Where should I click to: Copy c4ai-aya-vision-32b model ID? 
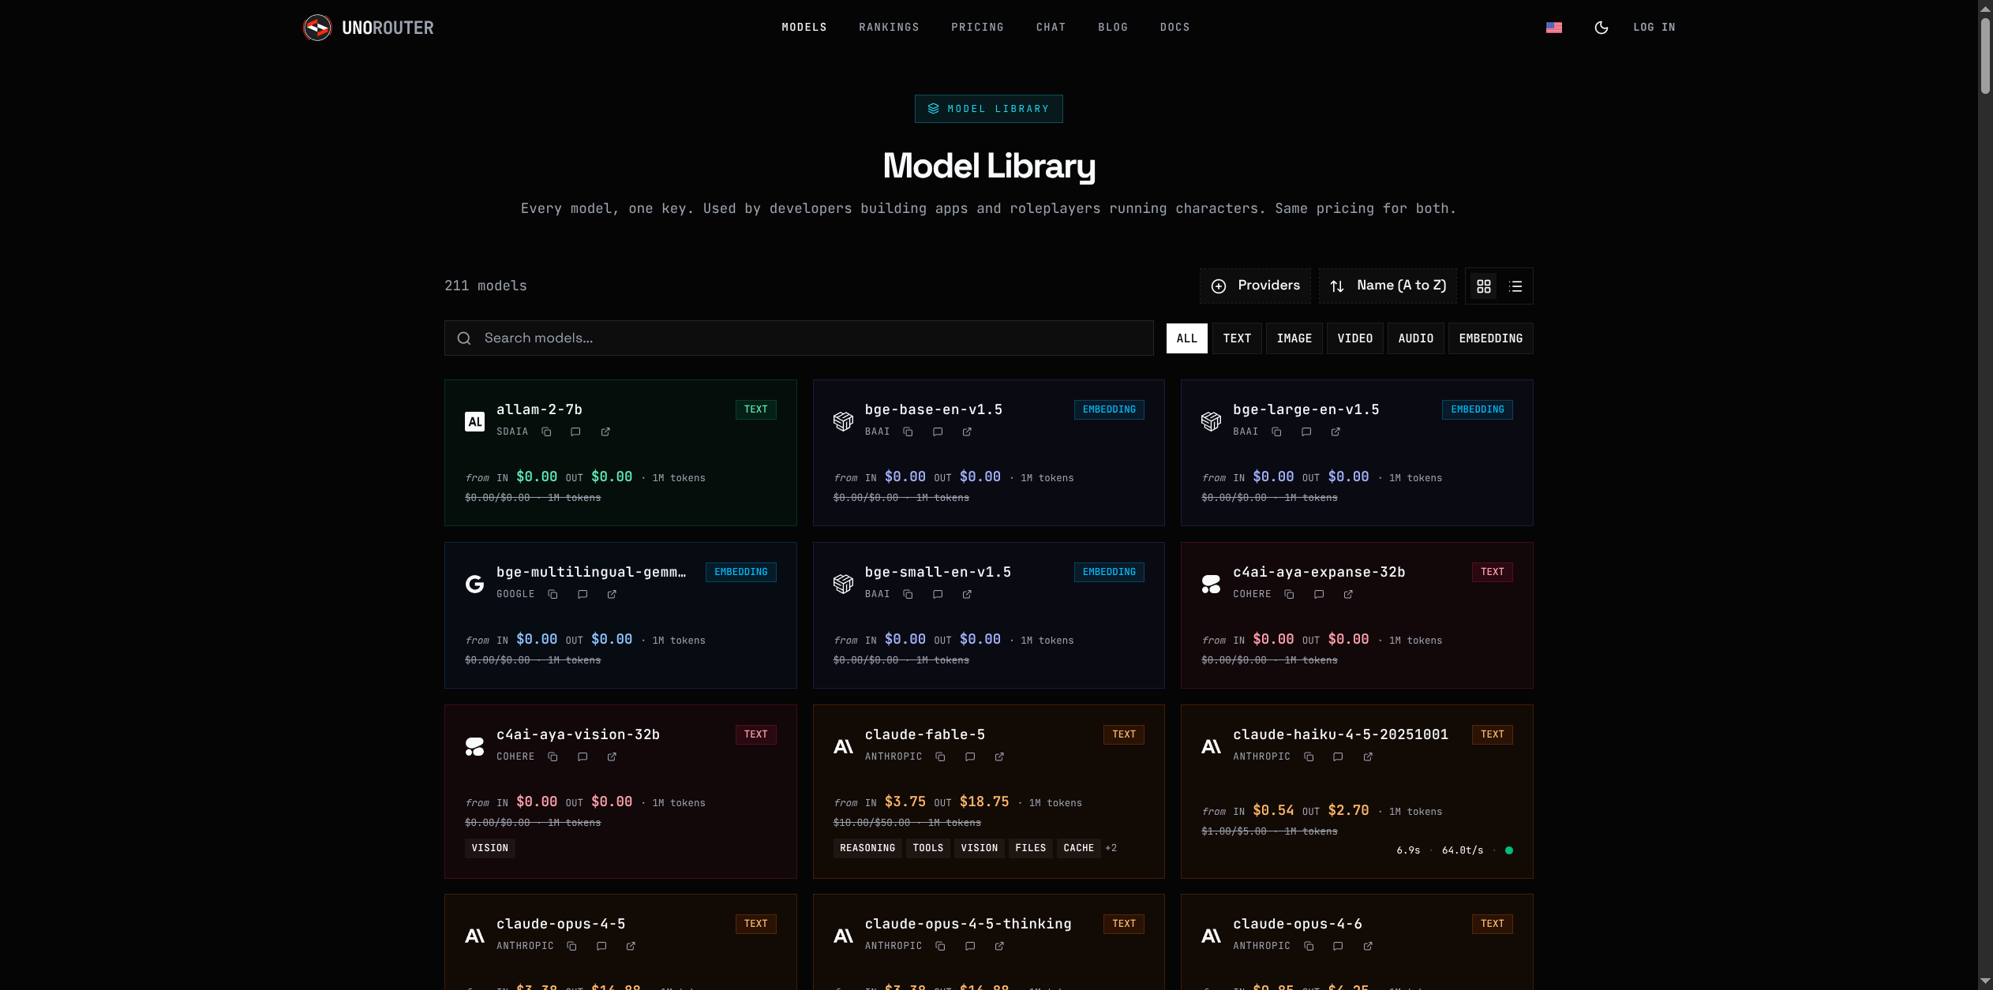553,757
